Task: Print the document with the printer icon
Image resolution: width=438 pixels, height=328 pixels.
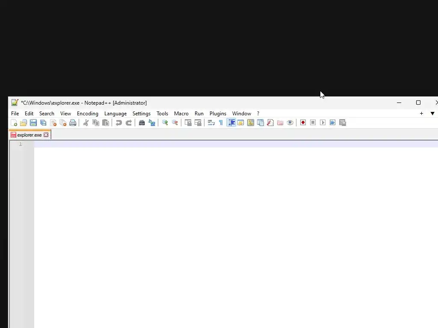Action: tap(73, 123)
